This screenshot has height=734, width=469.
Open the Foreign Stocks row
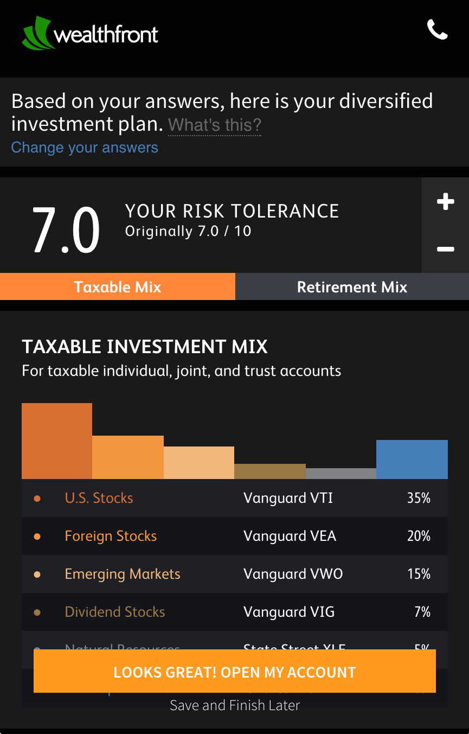click(235, 536)
